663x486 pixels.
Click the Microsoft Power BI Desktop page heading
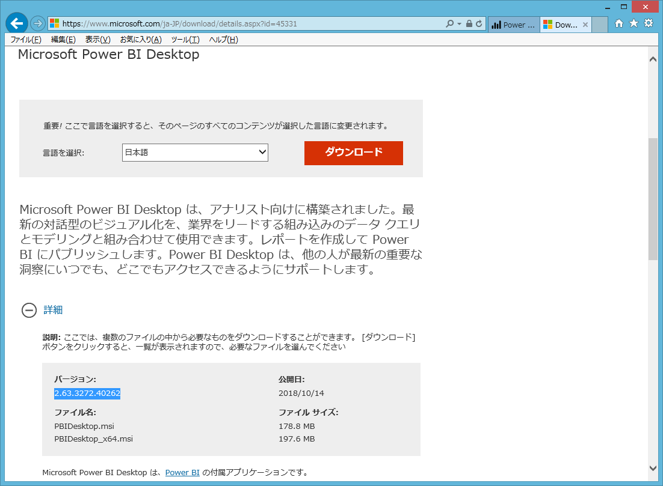[x=109, y=55]
